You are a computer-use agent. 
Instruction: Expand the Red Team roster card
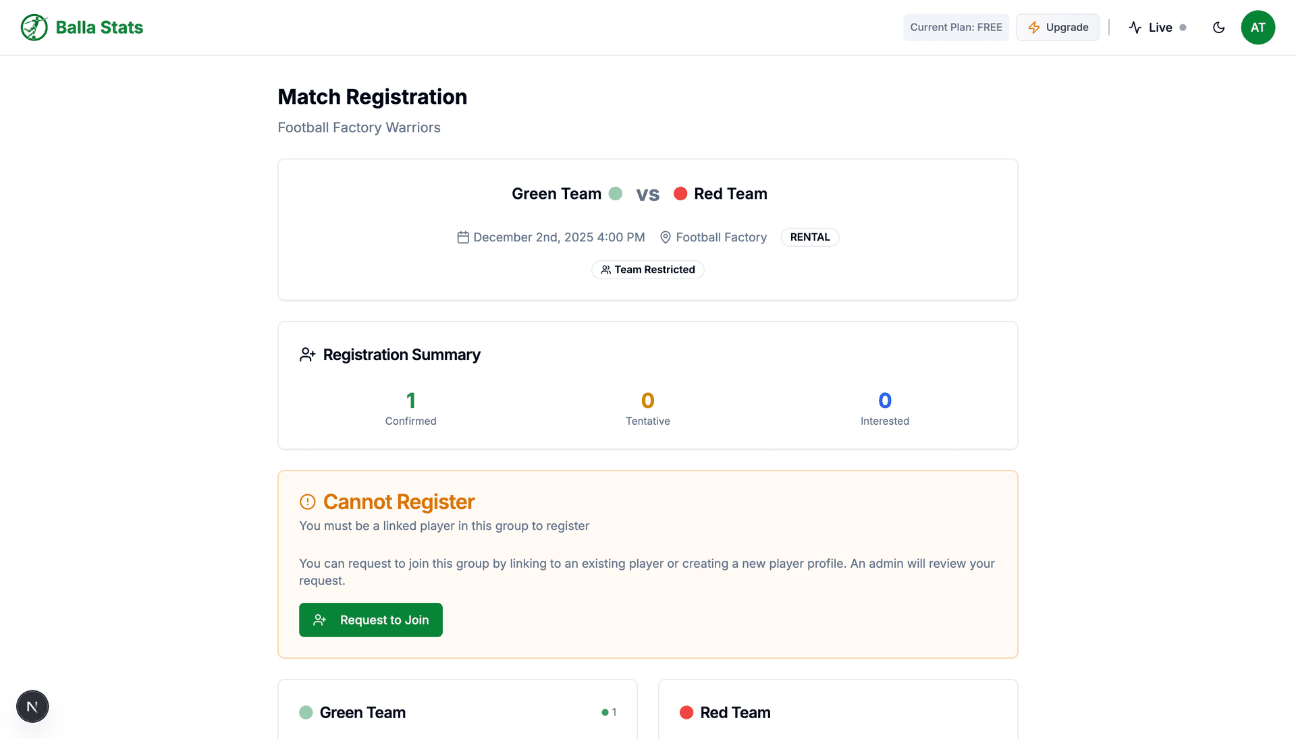pyautogui.click(x=838, y=712)
